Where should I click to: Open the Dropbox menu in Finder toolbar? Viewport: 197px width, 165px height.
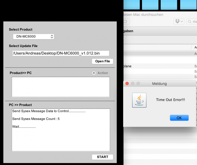(179, 21)
